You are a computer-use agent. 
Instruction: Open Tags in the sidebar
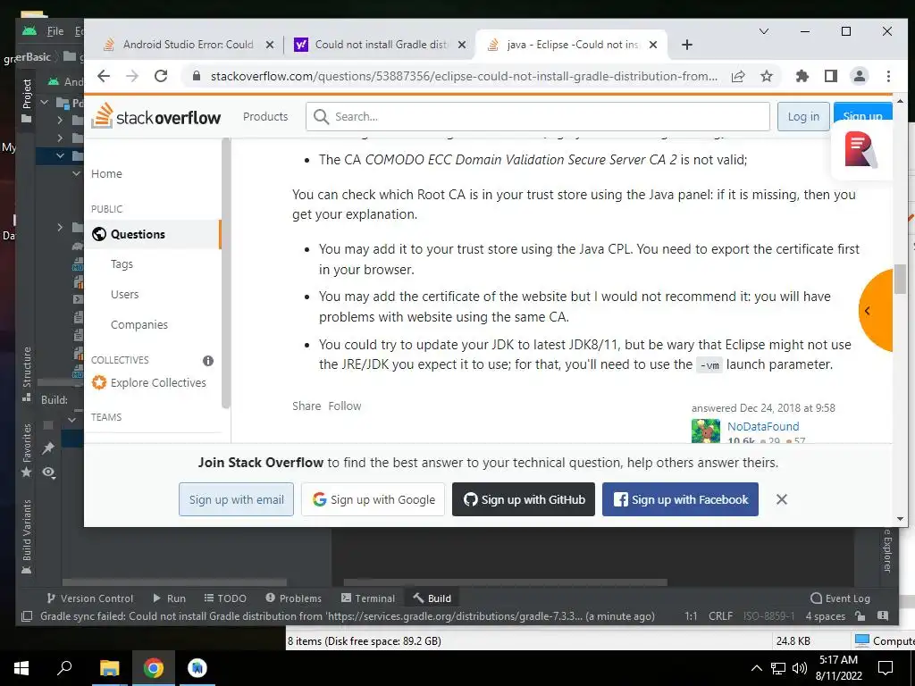point(122,264)
